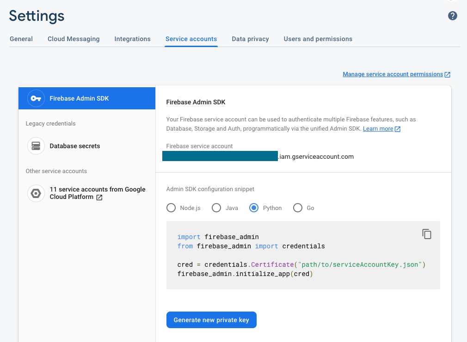
Task: Open the Data privacy tab
Action: point(251,39)
